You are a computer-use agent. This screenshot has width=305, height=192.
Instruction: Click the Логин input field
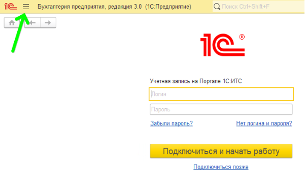221,94
